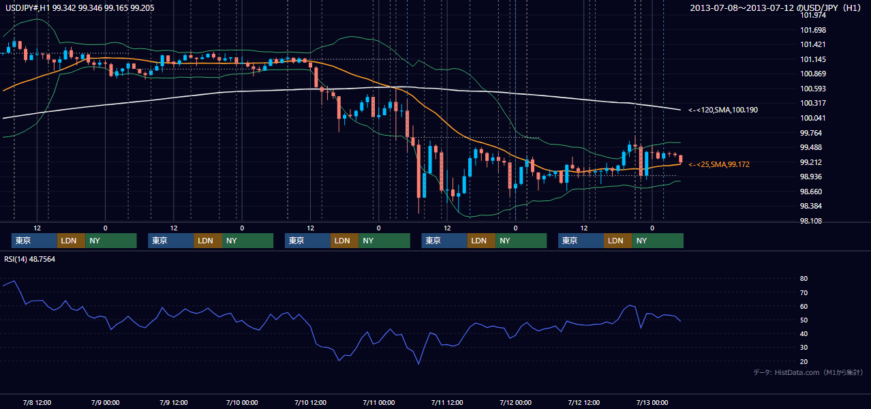Click the rightmost 東京 session block
The height and width of the screenshot is (409, 871).
coord(581,241)
